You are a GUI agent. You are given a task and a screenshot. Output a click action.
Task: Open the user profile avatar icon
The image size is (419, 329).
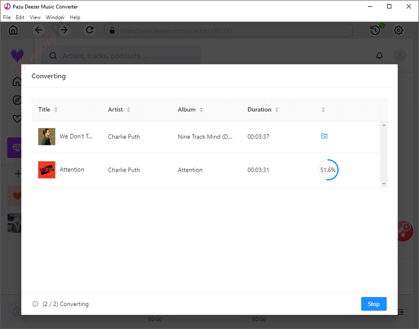pos(400,56)
